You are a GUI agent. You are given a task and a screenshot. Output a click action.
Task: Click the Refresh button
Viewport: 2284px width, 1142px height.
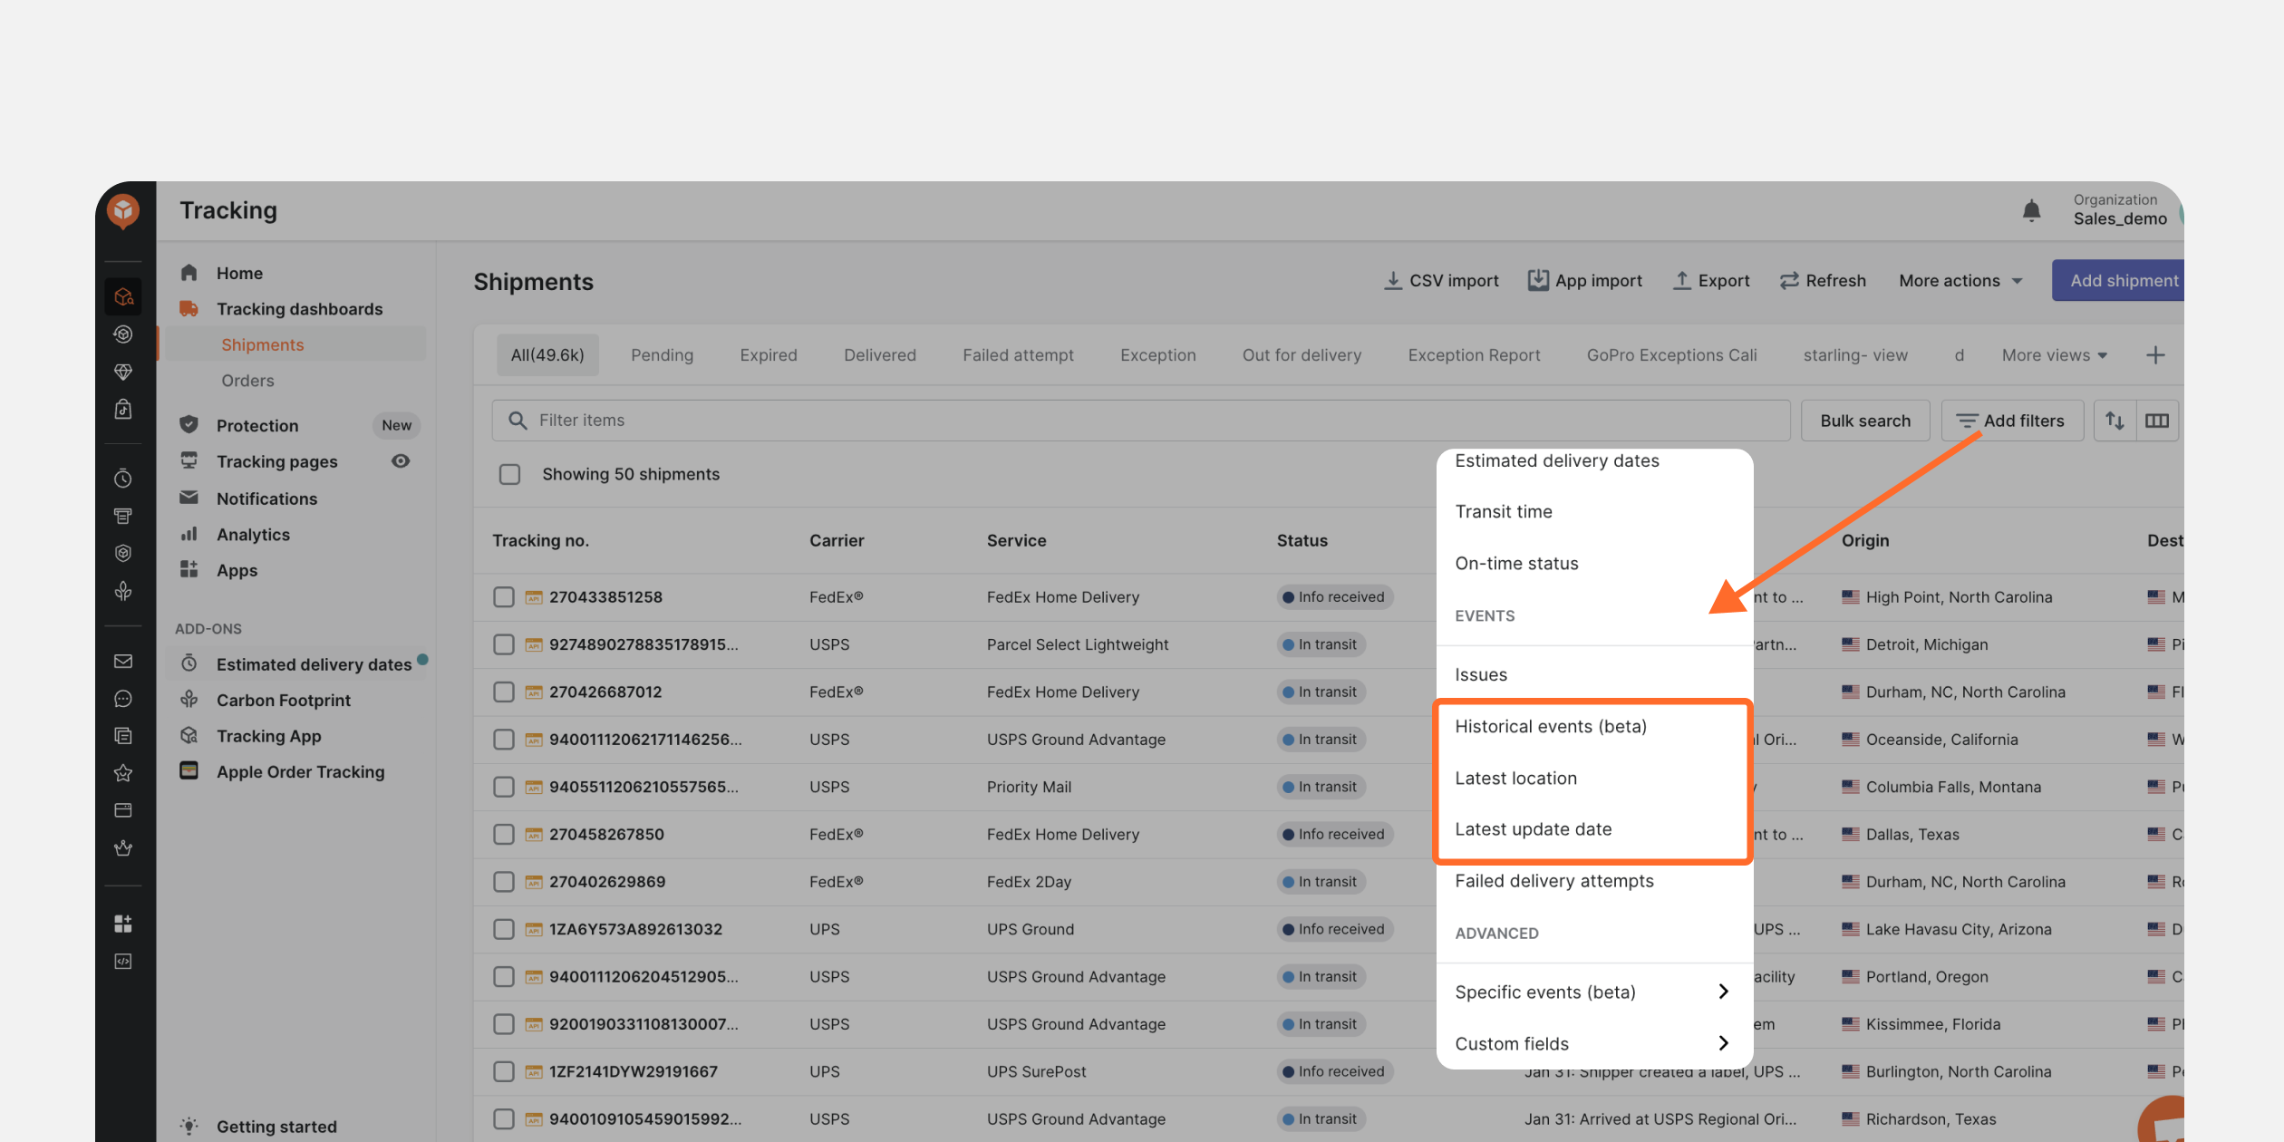click(x=1823, y=281)
